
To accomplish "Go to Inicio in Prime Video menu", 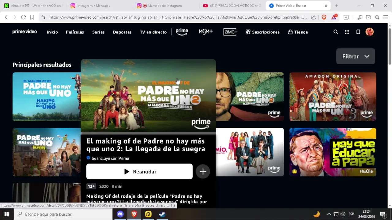I will 52,32.
